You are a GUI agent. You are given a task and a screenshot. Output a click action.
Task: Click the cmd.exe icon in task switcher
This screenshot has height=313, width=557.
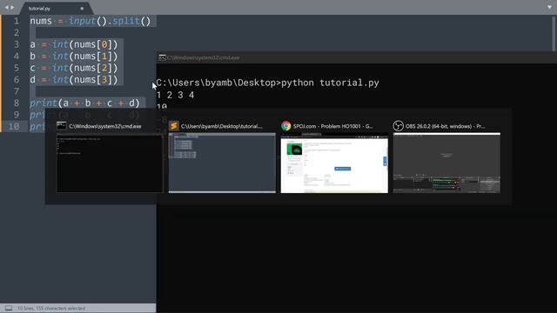point(62,126)
